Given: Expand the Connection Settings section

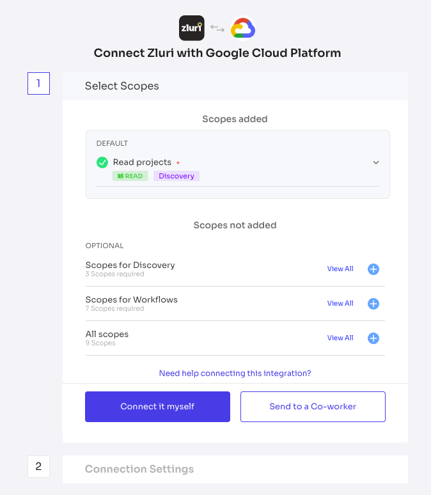Looking at the screenshot, I should (235, 469).
